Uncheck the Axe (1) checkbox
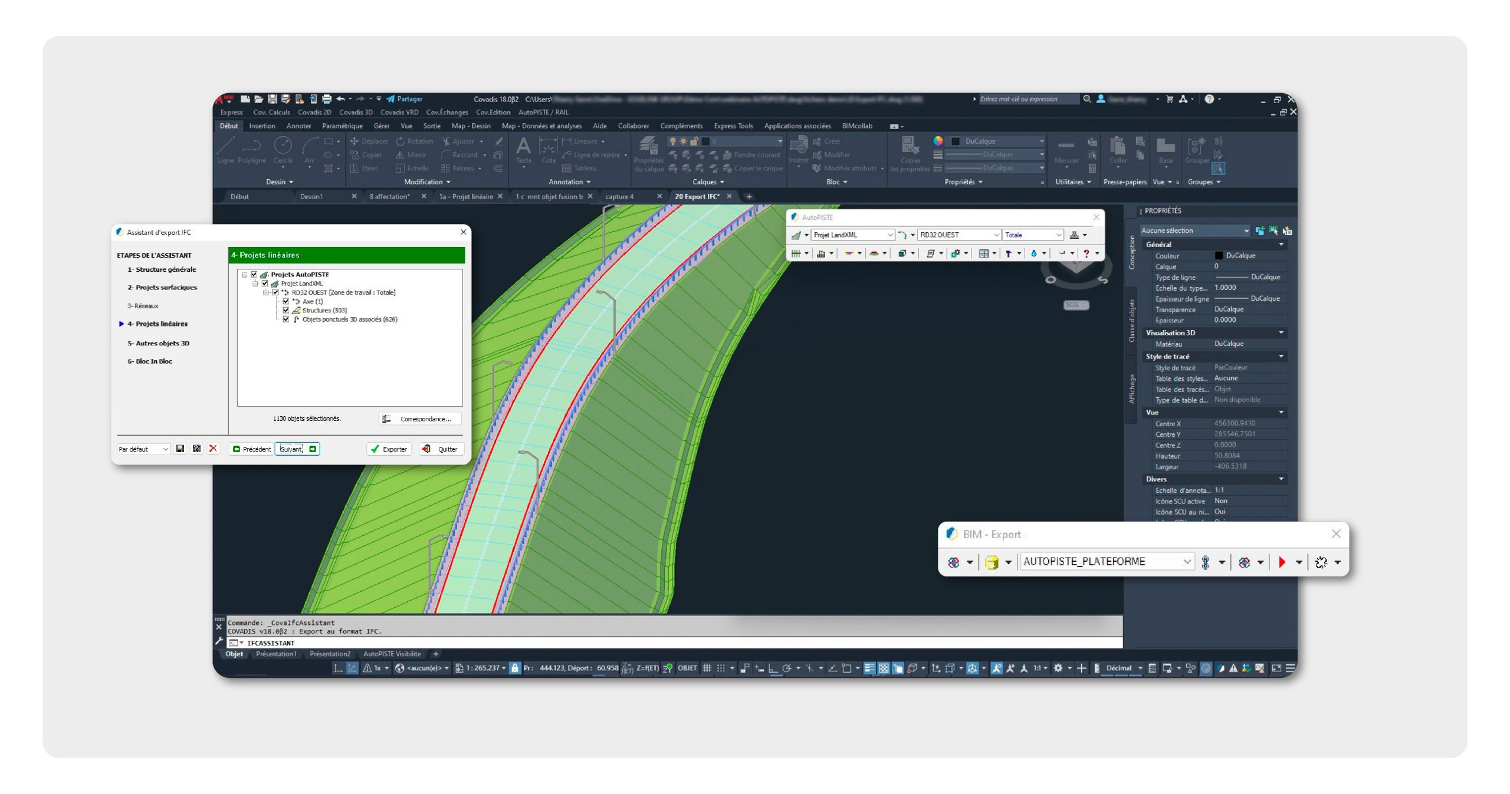 tap(286, 301)
